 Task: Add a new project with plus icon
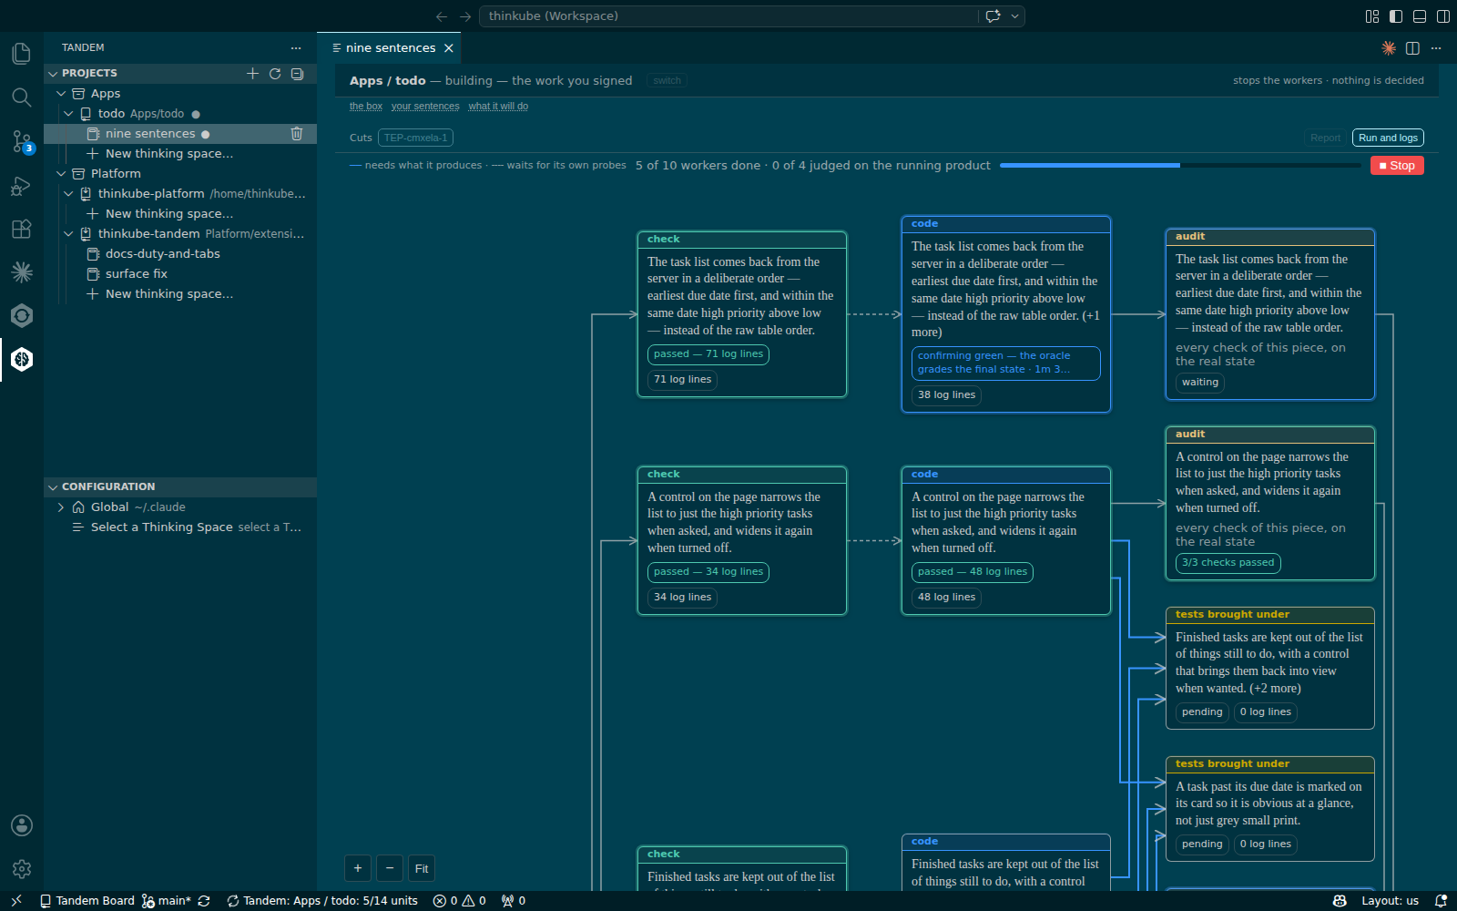[253, 74]
